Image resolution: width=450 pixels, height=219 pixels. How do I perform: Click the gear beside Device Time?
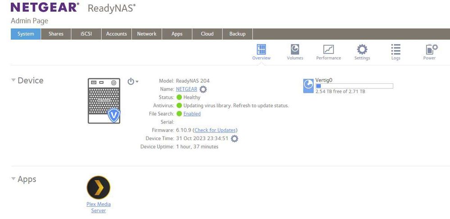click(235, 139)
